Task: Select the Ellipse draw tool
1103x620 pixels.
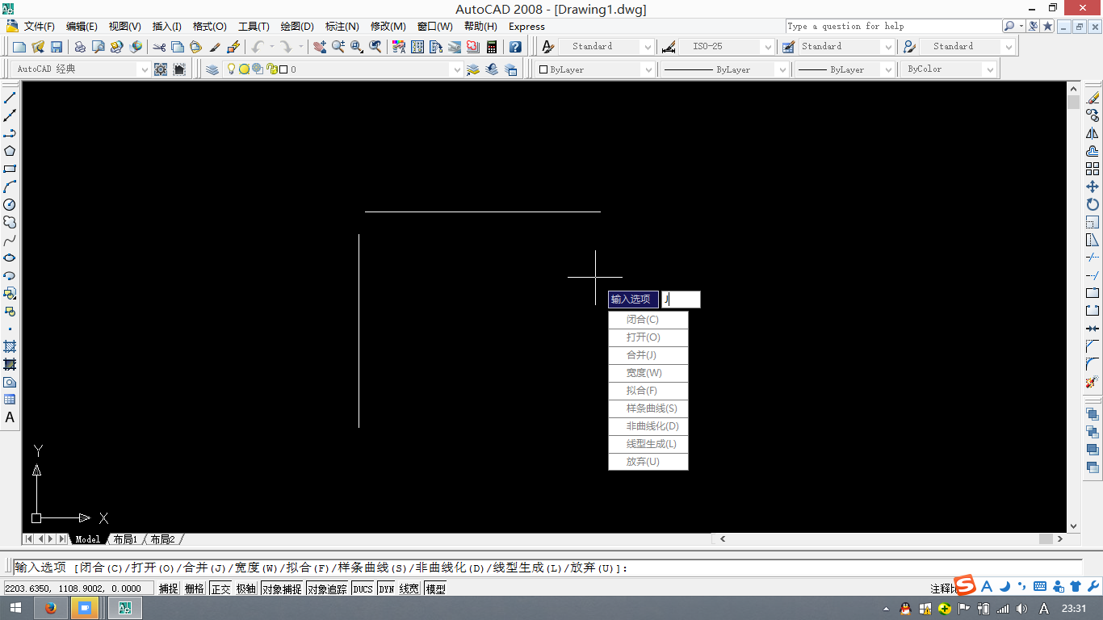Action: pyautogui.click(x=10, y=258)
